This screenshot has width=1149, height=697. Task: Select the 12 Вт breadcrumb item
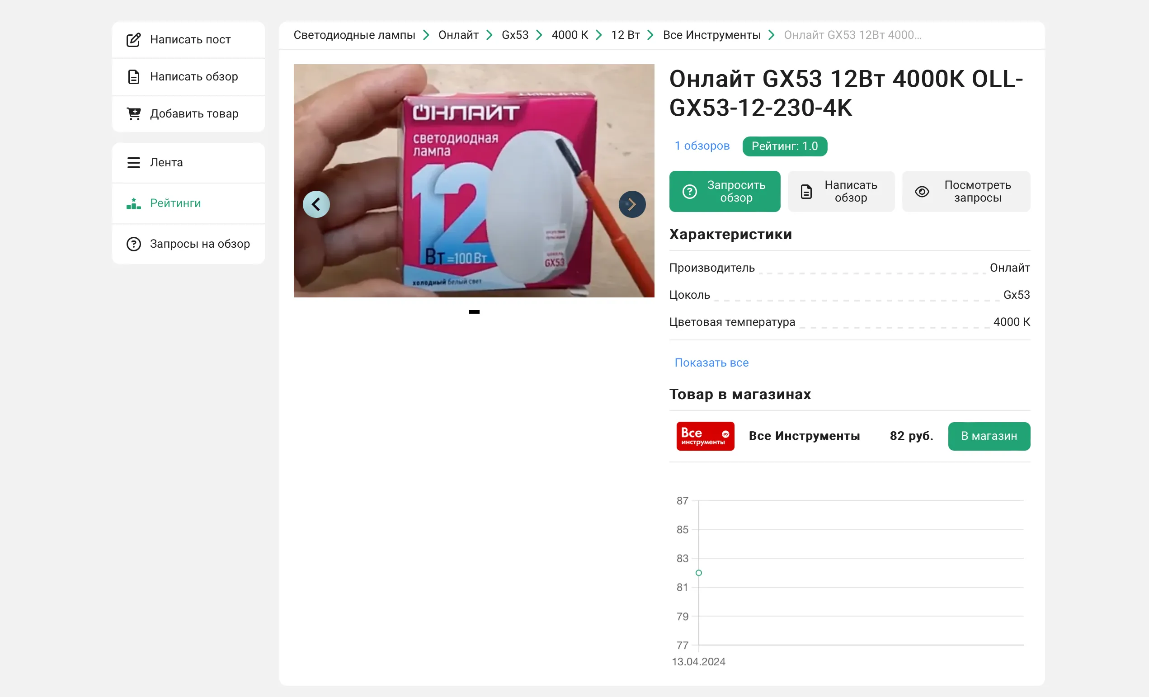pyautogui.click(x=625, y=35)
